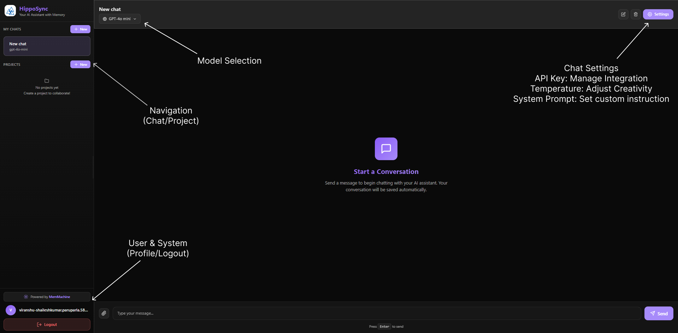Viewport: 678px width, 333px height.
Task: Click the purple chat bubble icon
Action: 386,149
